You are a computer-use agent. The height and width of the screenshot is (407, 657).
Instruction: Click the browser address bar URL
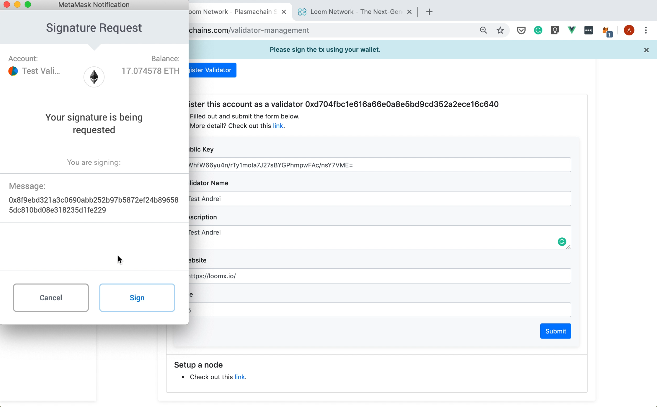click(249, 30)
